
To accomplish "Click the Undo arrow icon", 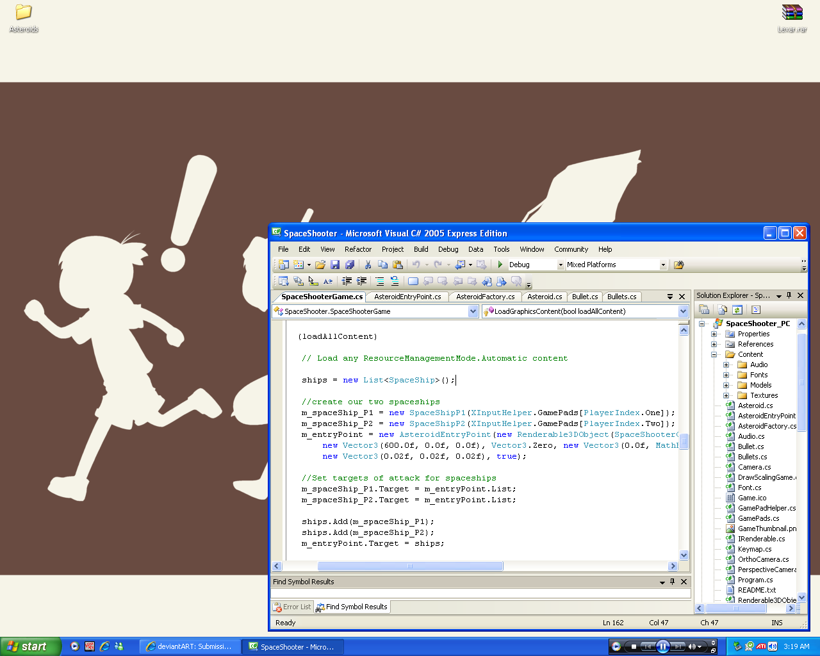I will 416,265.
